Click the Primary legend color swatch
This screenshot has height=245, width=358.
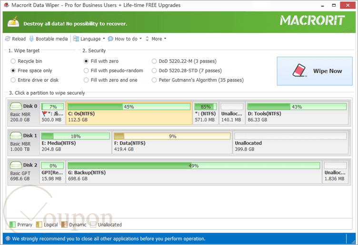(12, 225)
